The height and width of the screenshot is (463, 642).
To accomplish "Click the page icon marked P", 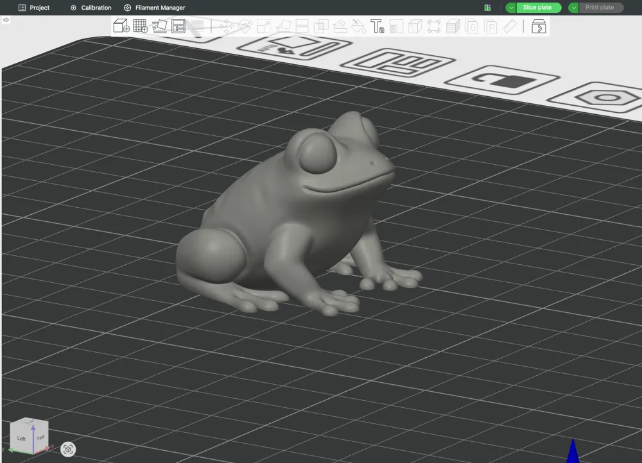I will coord(490,26).
